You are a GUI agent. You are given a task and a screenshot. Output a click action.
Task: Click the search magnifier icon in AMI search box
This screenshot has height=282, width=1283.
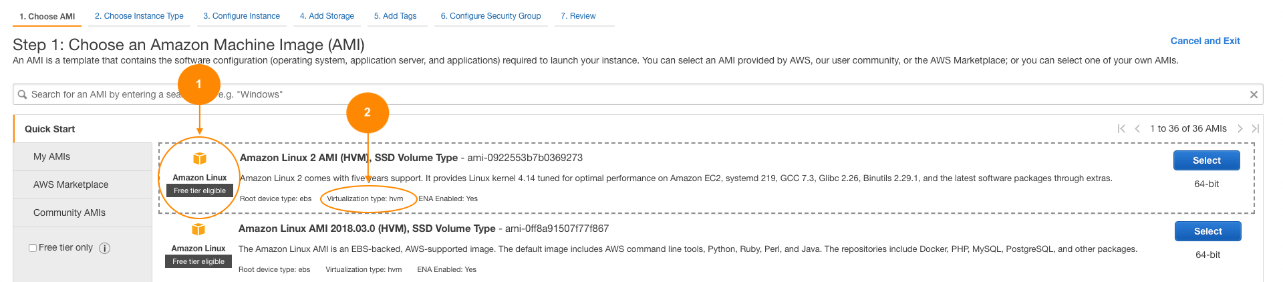click(x=22, y=94)
